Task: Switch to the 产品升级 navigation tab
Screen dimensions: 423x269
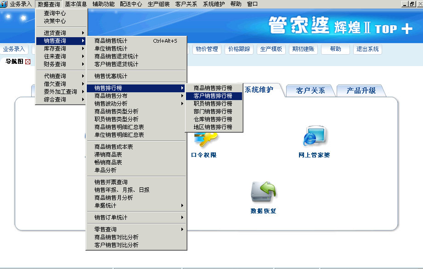Action: click(x=361, y=90)
